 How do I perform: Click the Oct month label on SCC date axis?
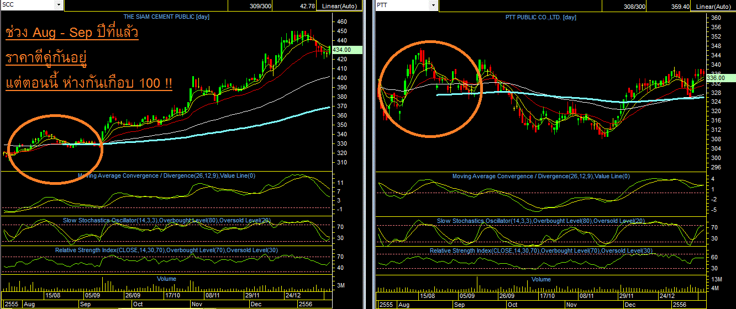point(138,304)
